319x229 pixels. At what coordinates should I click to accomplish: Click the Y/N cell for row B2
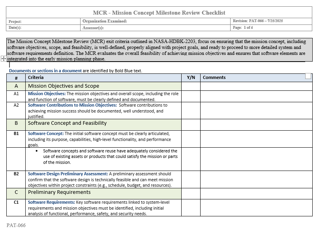pos(190,179)
